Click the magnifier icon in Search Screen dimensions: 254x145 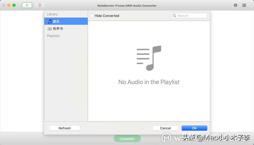(x=174, y=16)
